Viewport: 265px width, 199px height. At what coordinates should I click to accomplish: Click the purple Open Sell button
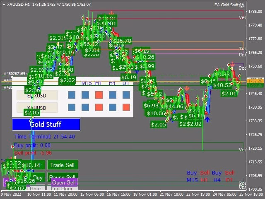coord(64,182)
